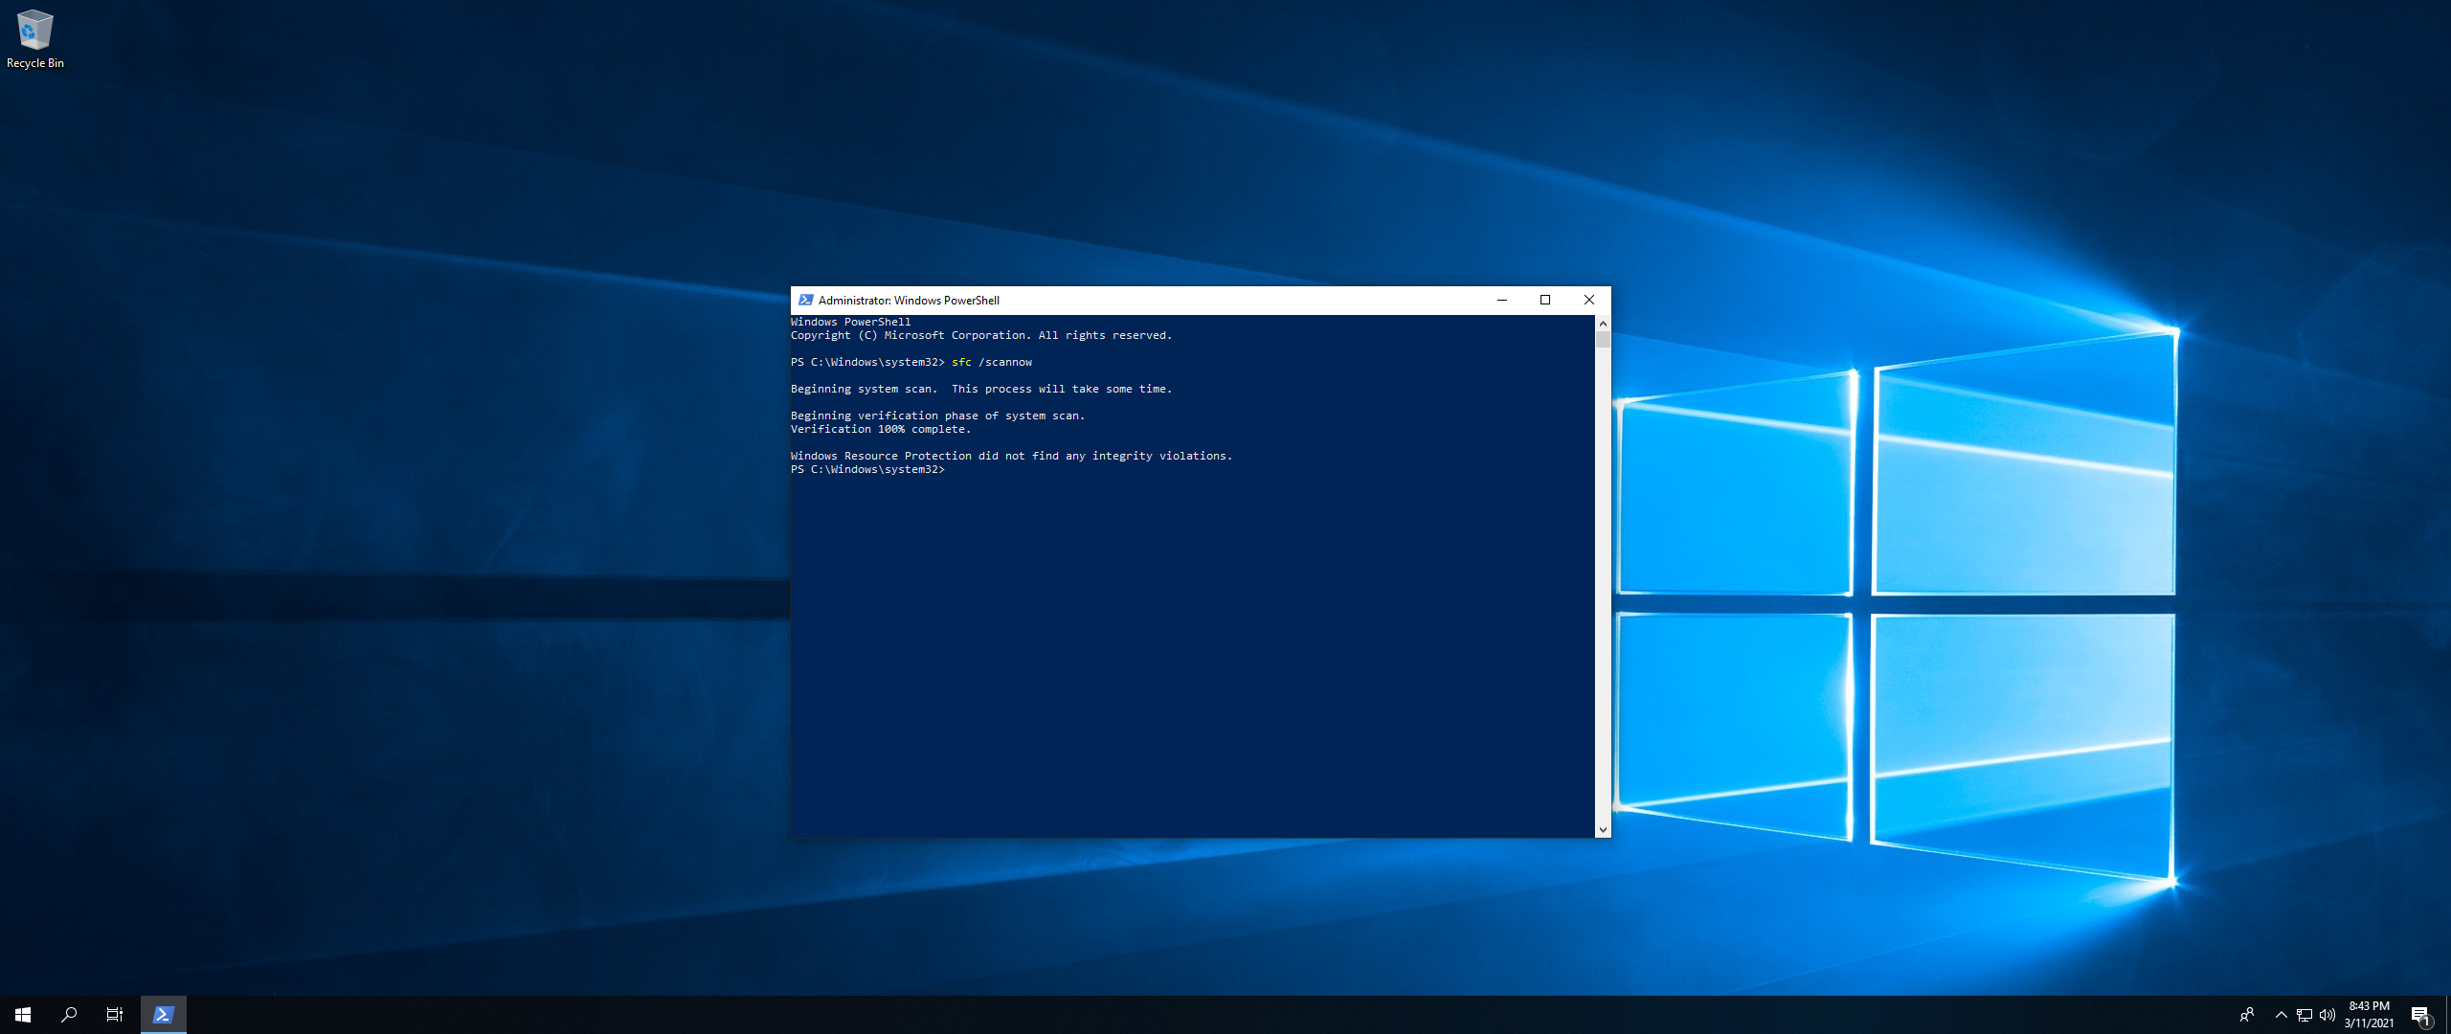Click the 'sfc /scannow' command text
This screenshot has width=2451, height=1034.
click(x=992, y=362)
